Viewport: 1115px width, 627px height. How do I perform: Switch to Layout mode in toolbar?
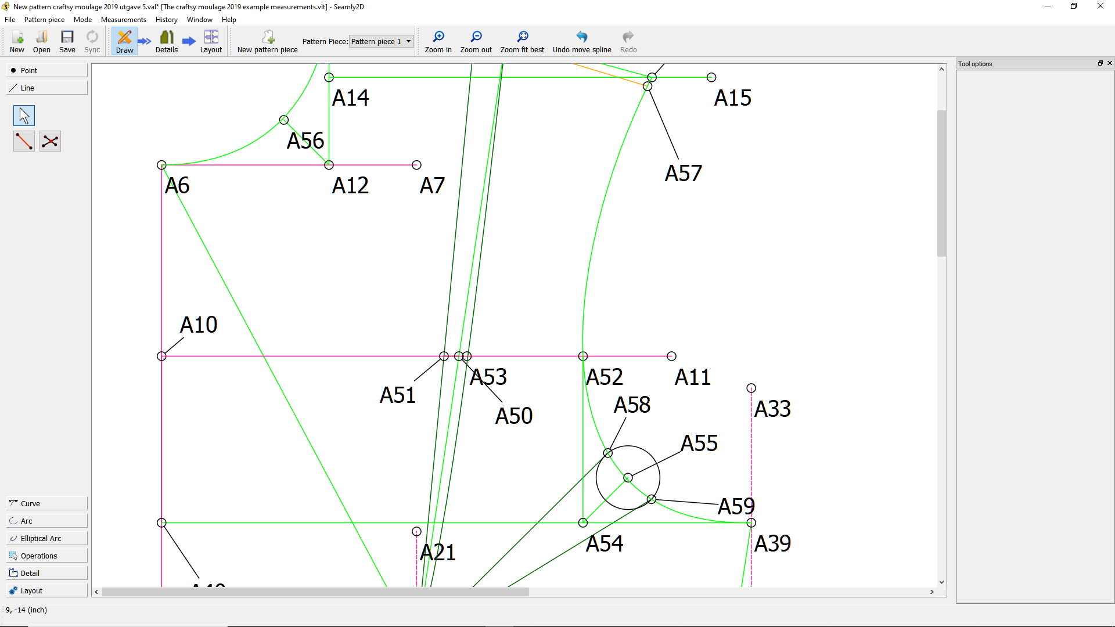[211, 41]
